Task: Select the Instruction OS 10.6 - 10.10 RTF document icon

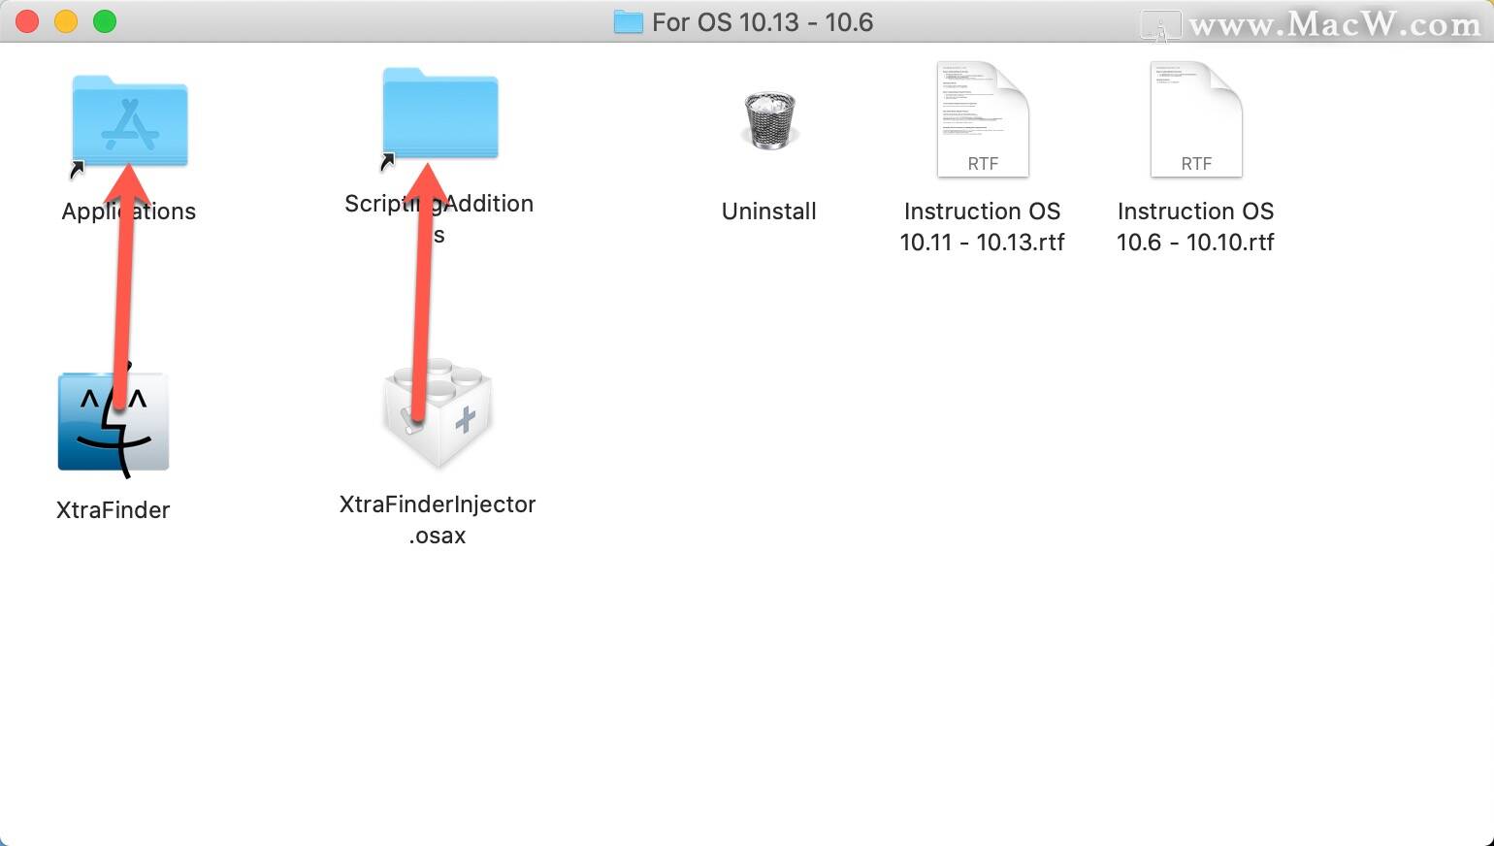Action: tap(1196, 119)
